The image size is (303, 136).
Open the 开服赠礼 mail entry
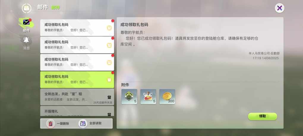[77, 111]
